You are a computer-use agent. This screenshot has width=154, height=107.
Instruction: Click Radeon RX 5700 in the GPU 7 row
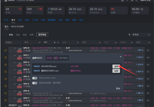coord(40,98)
